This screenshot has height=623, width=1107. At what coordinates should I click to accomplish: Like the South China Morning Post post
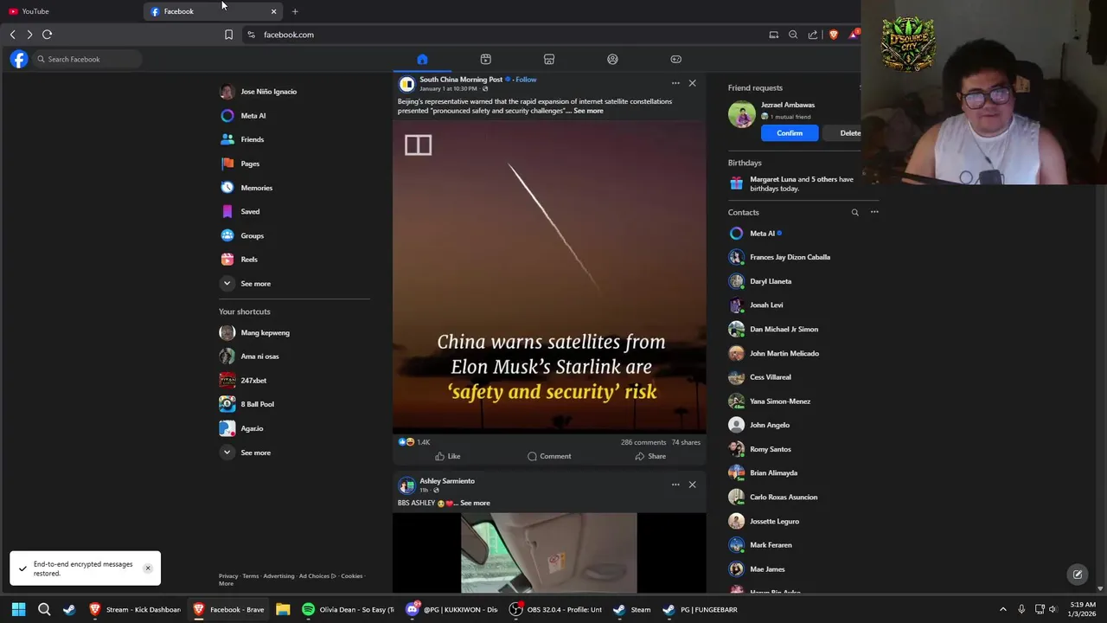pyautogui.click(x=448, y=456)
